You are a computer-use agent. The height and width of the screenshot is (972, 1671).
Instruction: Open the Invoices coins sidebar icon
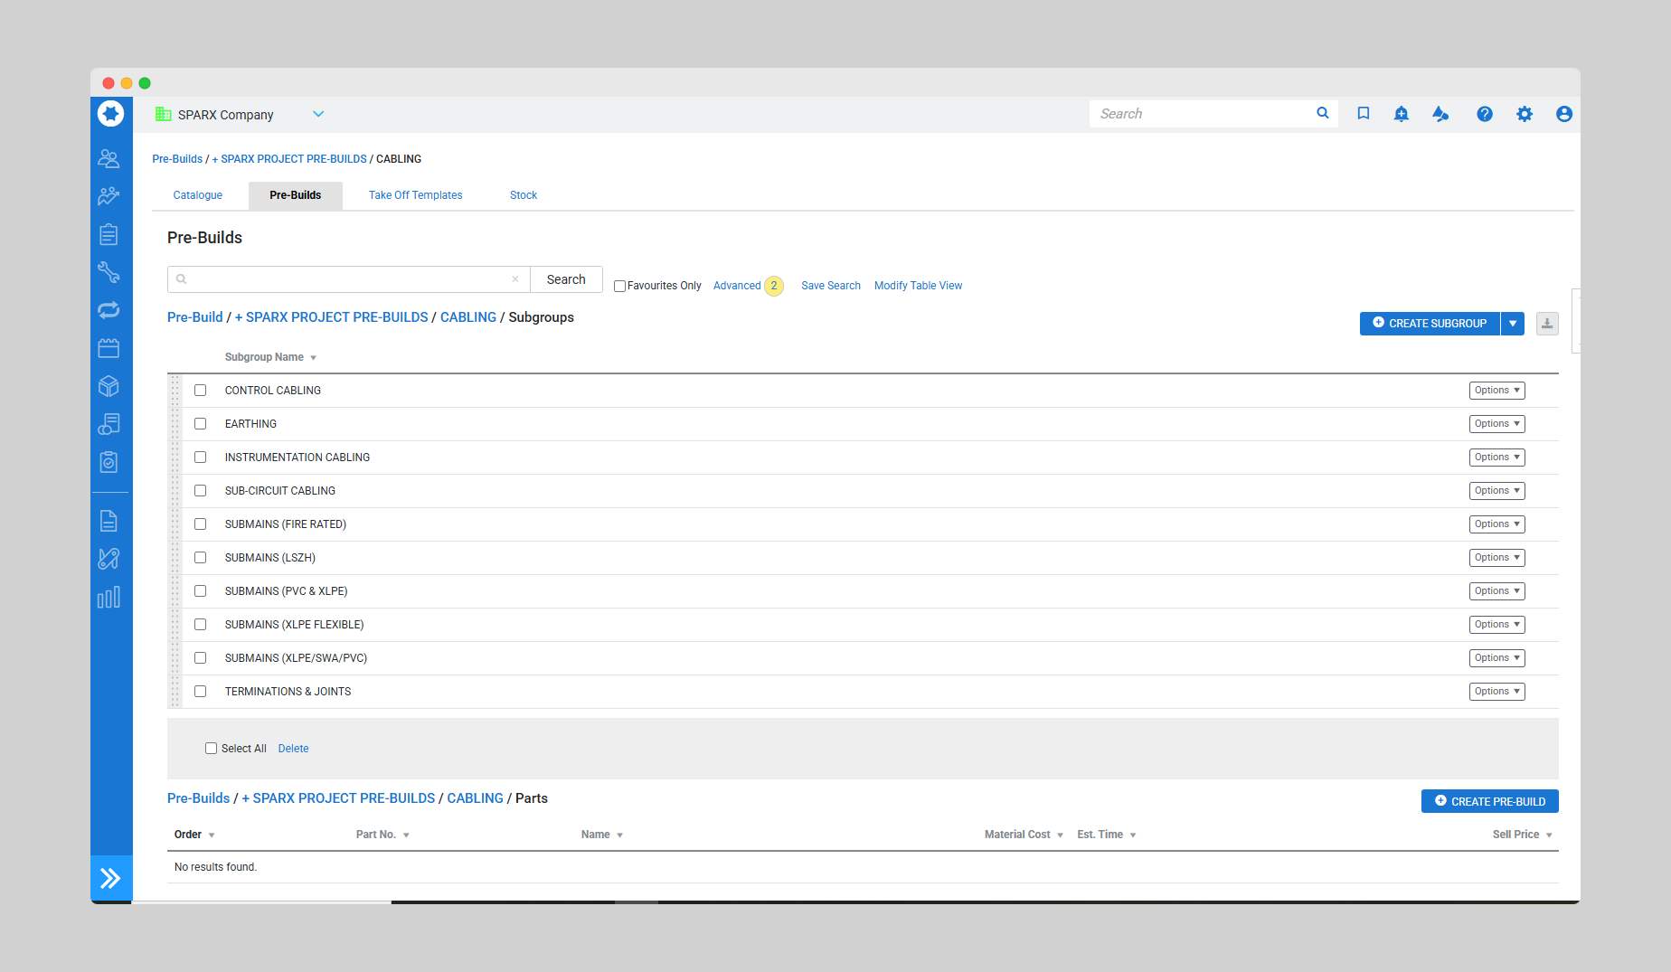tap(109, 424)
